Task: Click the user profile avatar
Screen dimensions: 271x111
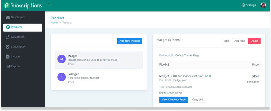Action: pos(263,5)
